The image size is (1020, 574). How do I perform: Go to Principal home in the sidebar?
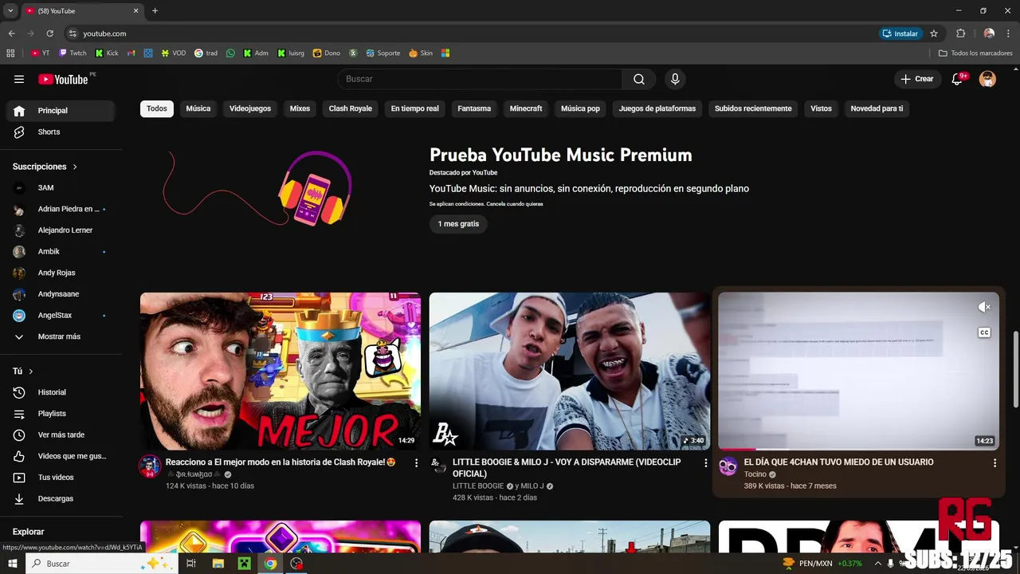click(x=61, y=111)
